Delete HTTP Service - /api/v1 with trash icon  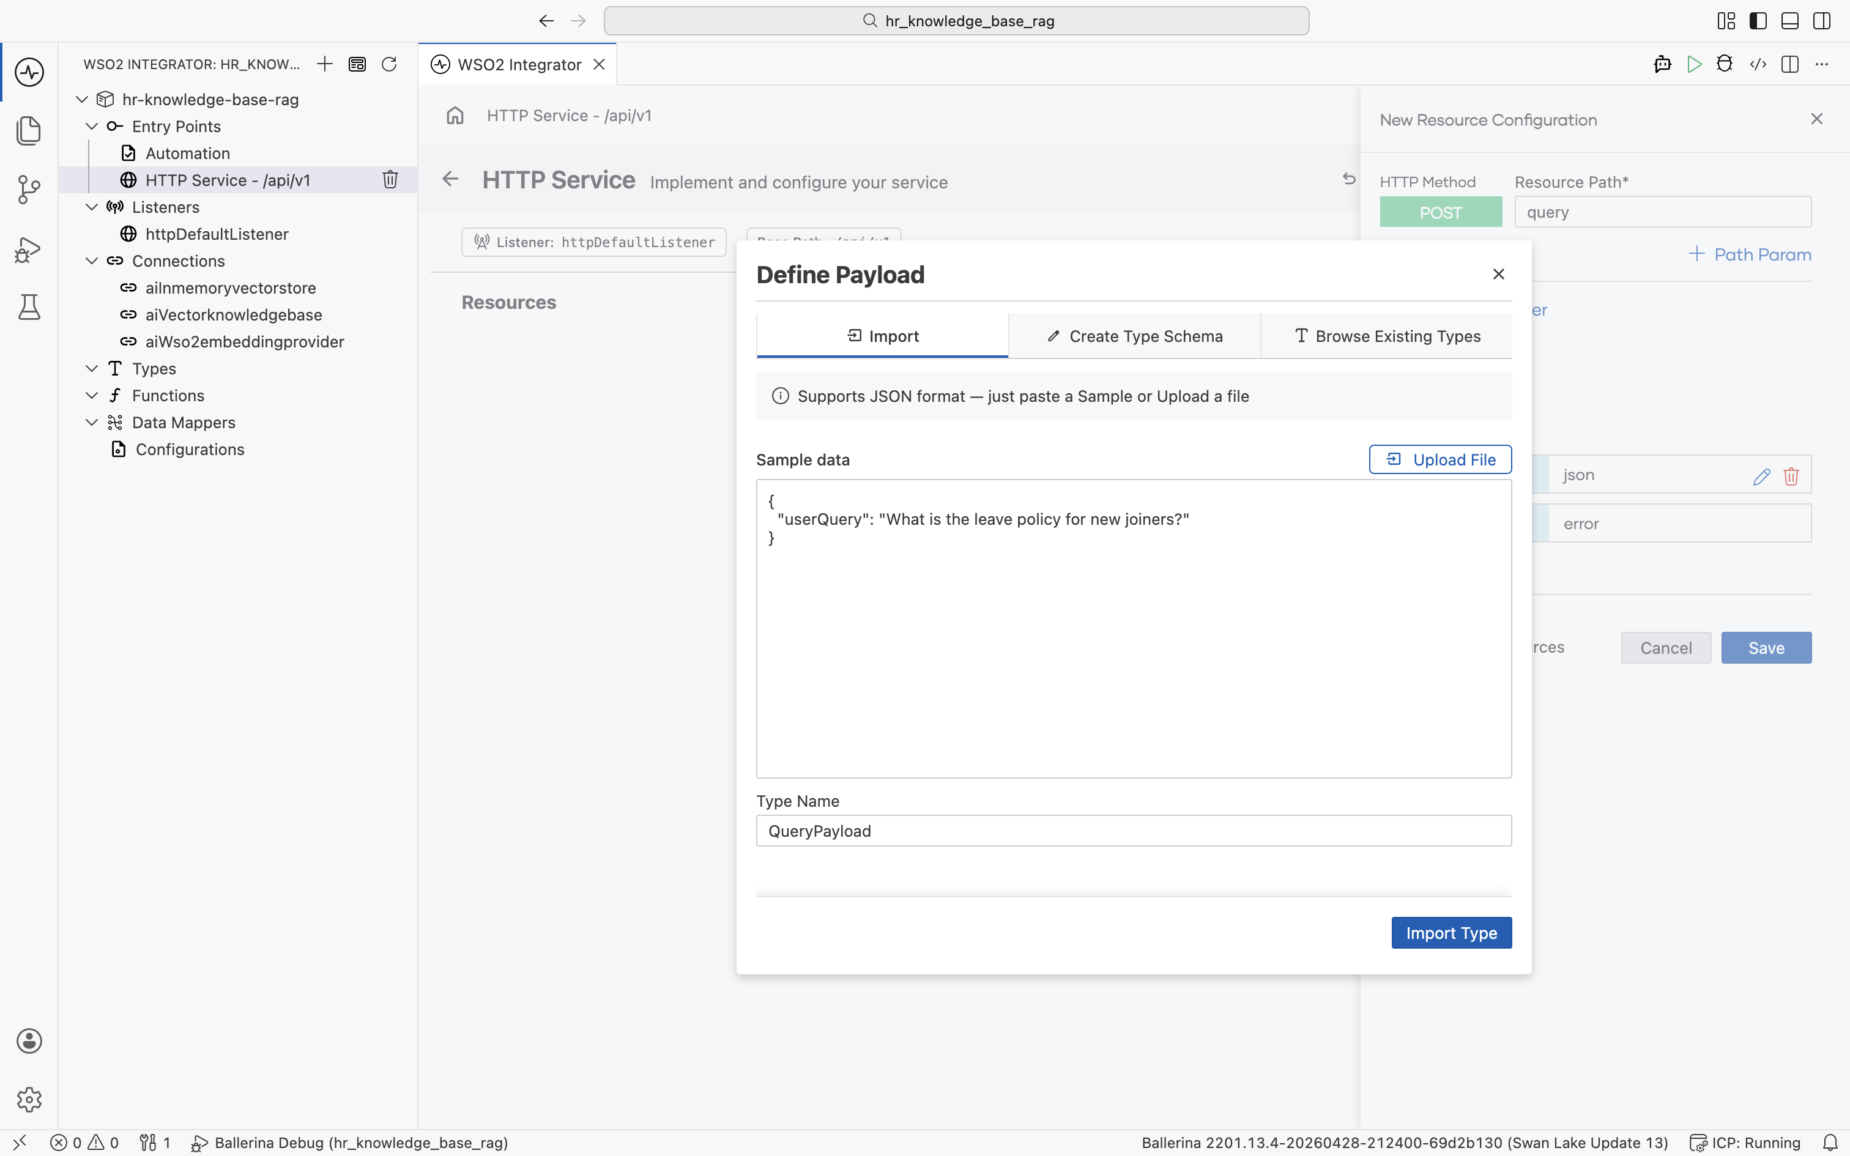(390, 180)
